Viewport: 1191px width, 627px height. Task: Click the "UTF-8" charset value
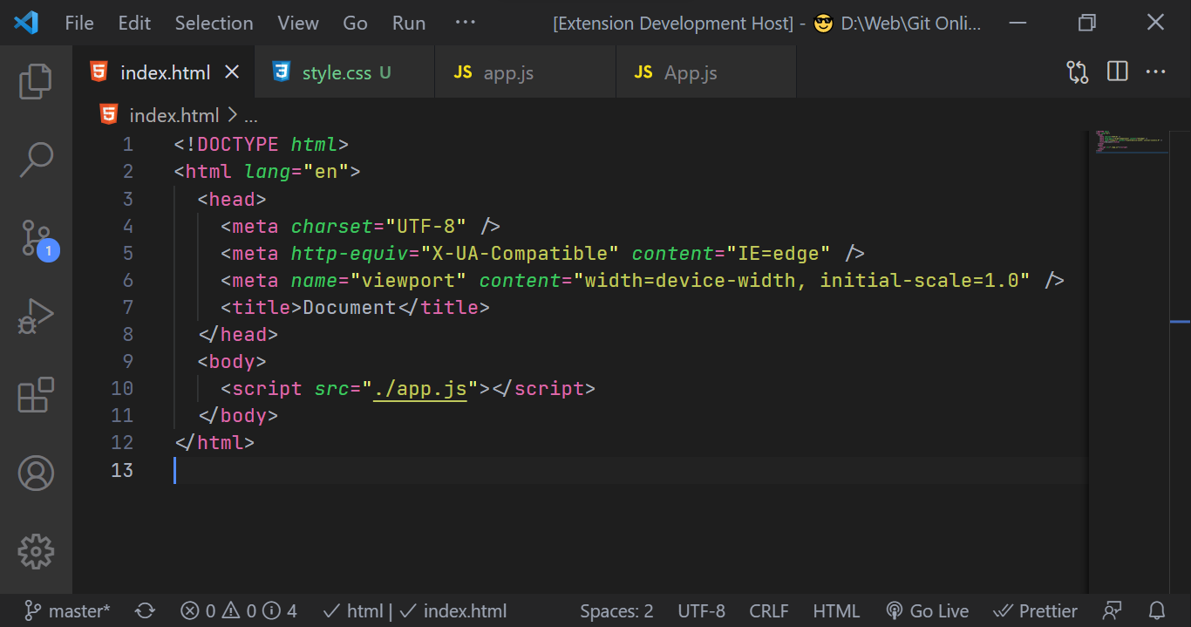pos(426,226)
